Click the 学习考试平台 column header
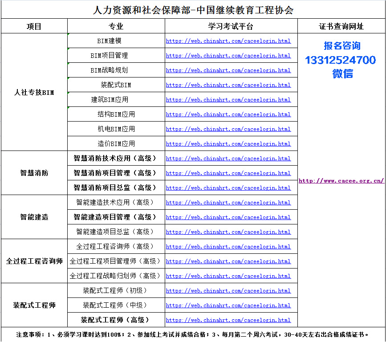 click(231, 26)
